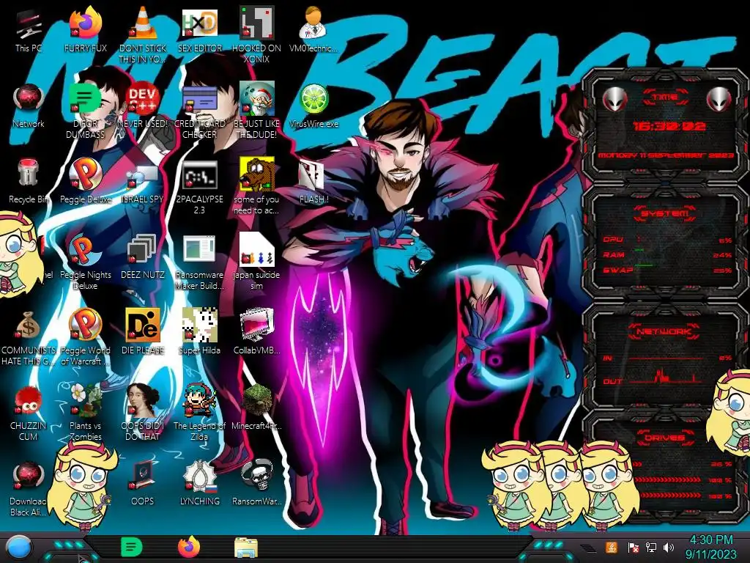Open the green document shortcut labeled DI FOR DUMBASS
The height and width of the screenshot is (563, 750).
point(85,110)
